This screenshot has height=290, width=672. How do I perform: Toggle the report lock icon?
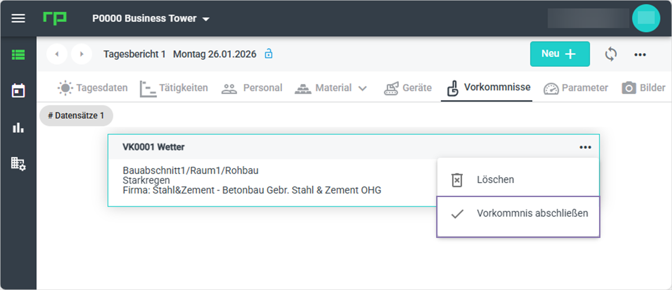coord(269,54)
